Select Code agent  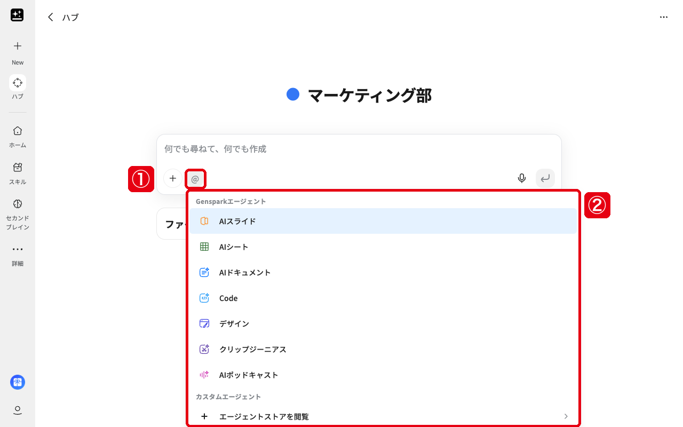click(383, 298)
